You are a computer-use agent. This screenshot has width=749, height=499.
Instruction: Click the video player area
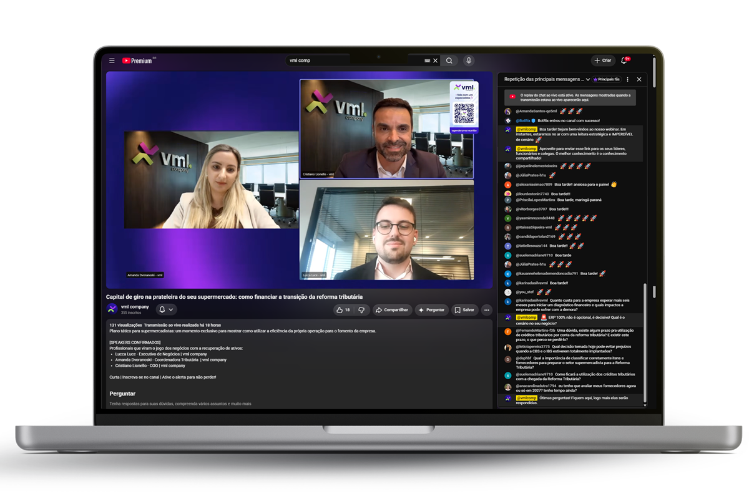click(299, 180)
